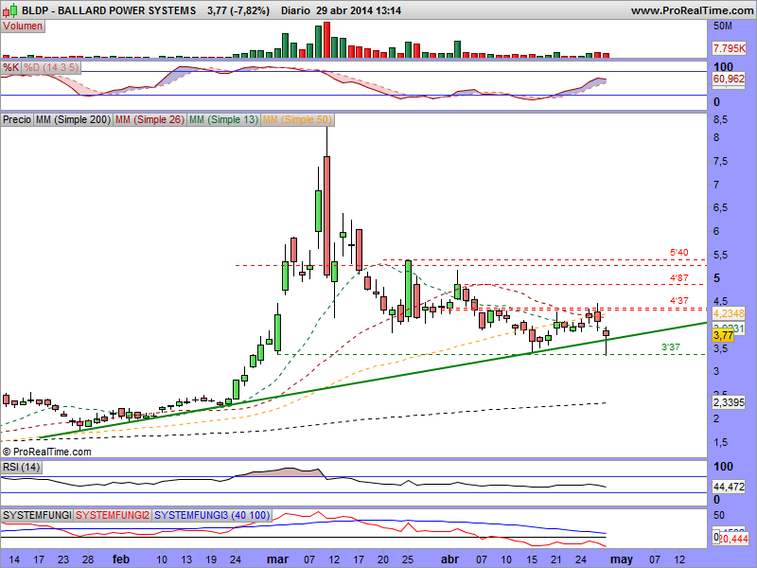This screenshot has width=757, height=568.
Task: Click the Volumen indicator label
Action: [x=23, y=27]
